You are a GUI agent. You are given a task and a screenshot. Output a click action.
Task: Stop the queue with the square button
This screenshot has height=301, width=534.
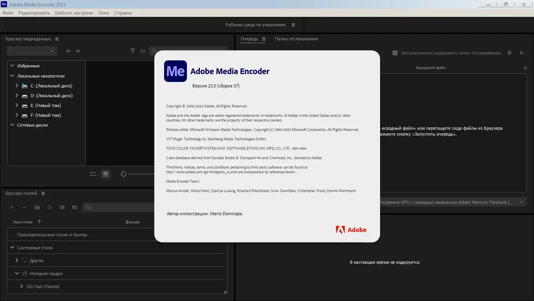tap(510, 53)
